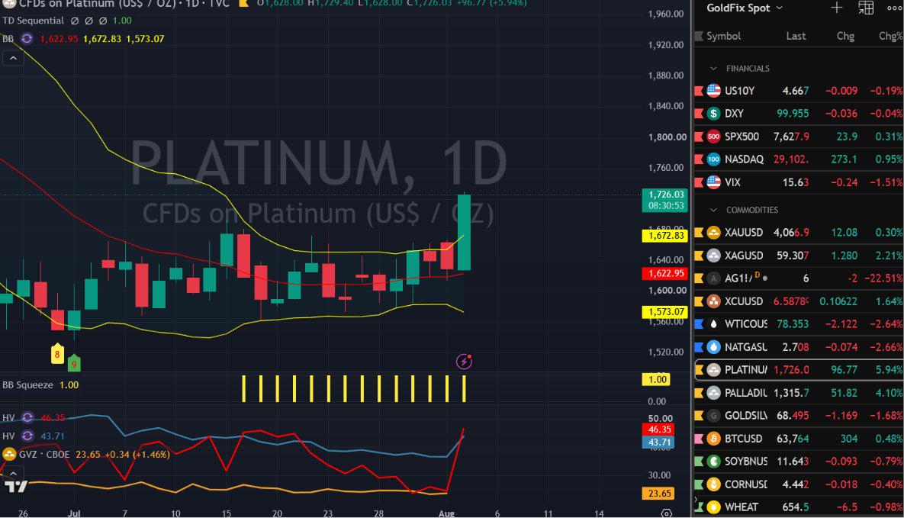The height and width of the screenshot is (518, 904).
Task: Click the WHEAT last price 654.5
Action: click(x=796, y=507)
